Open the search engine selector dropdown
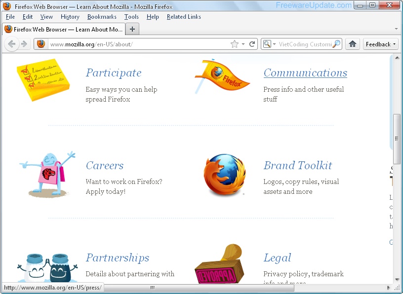 point(274,44)
